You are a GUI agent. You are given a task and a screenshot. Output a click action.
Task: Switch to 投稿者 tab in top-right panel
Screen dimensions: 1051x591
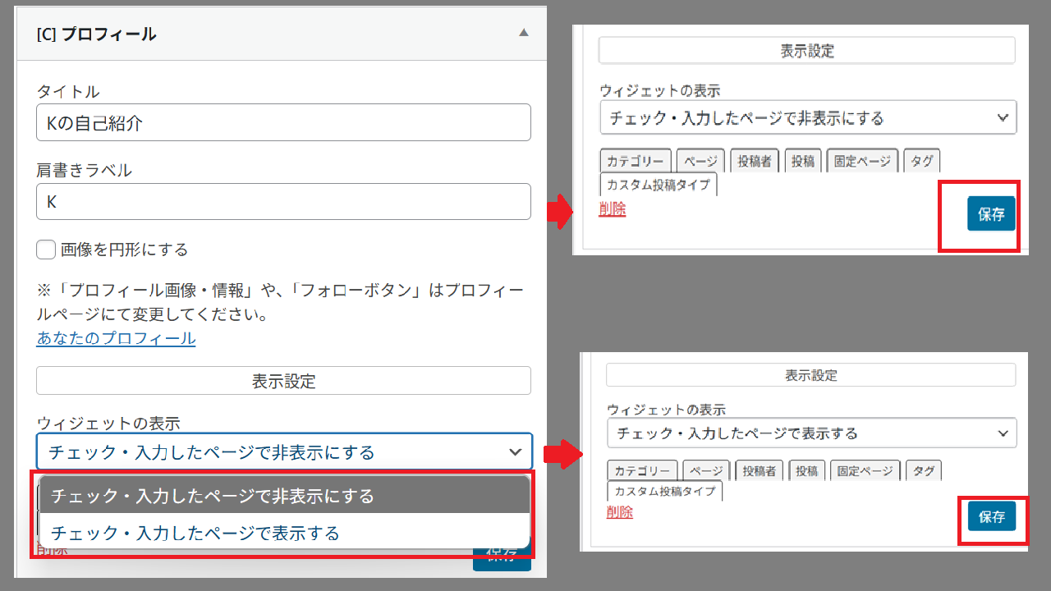click(754, 161)
